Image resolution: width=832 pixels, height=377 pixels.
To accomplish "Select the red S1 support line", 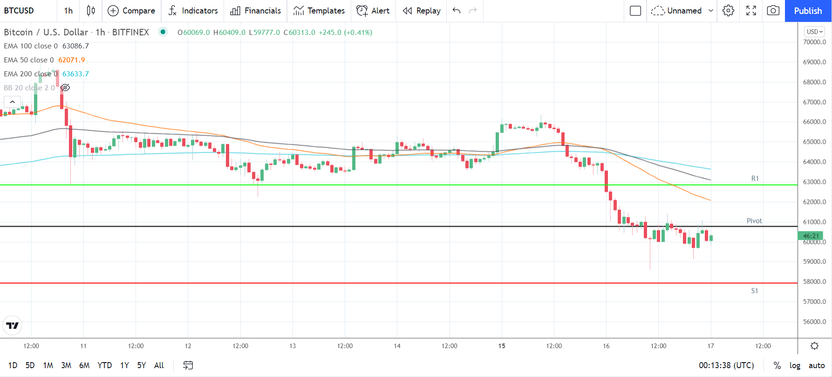I will tap(399, 283).
